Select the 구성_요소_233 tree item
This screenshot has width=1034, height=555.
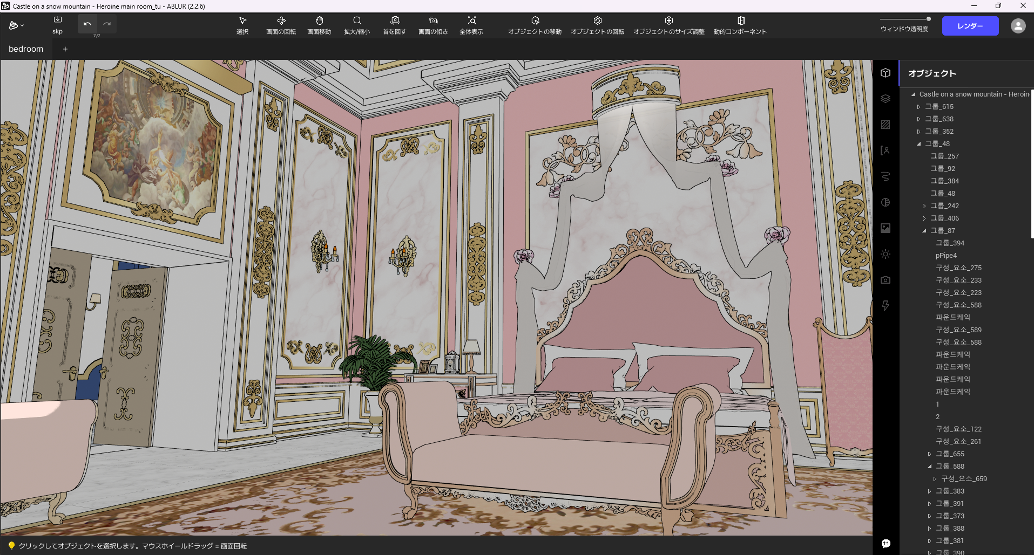959,280
